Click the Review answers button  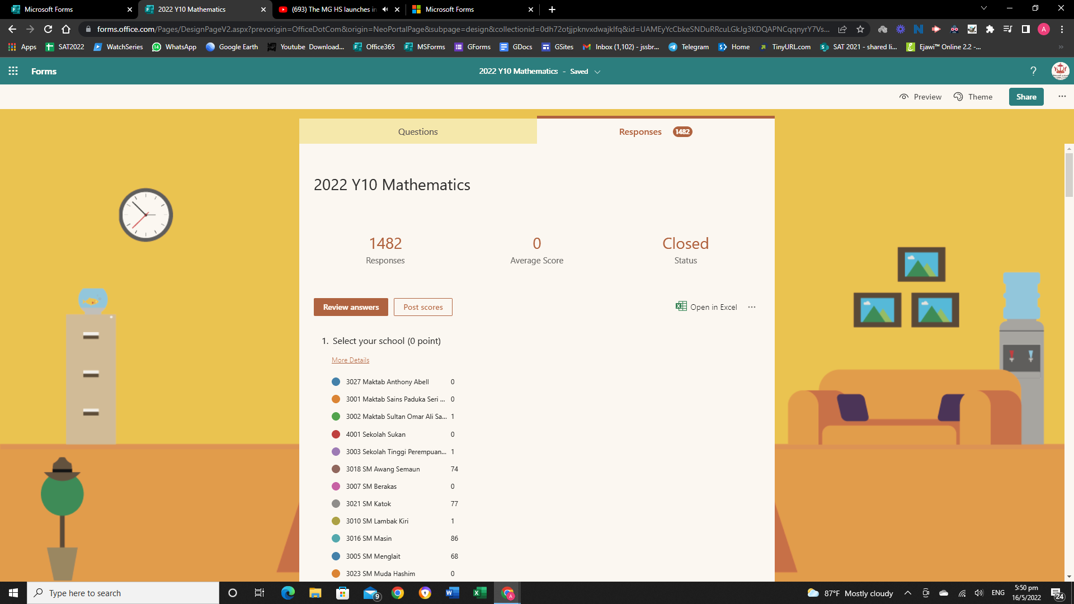[x=351, y=306]
